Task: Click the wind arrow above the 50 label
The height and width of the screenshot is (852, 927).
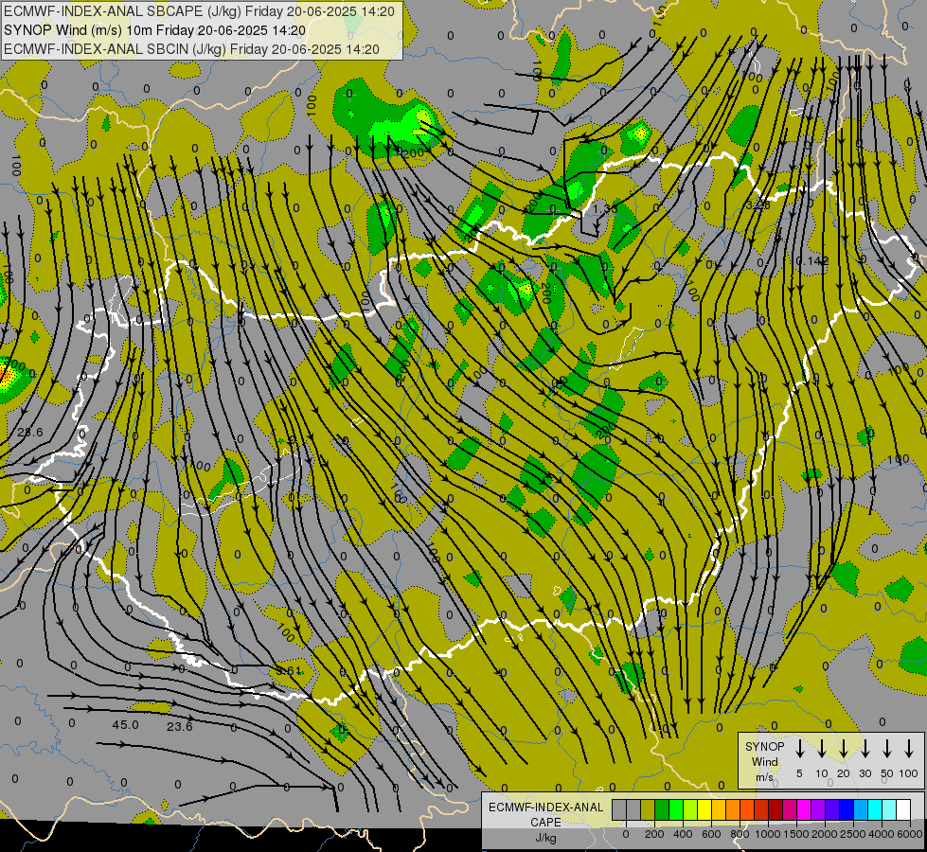Action: 887,749
